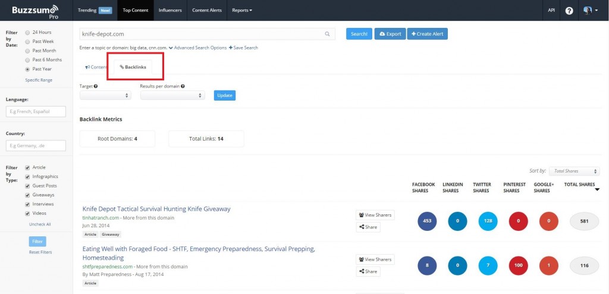The width and height of the screenshot is (609, 294).
Task: Click the Specific Range link
Action: (39, 80)
